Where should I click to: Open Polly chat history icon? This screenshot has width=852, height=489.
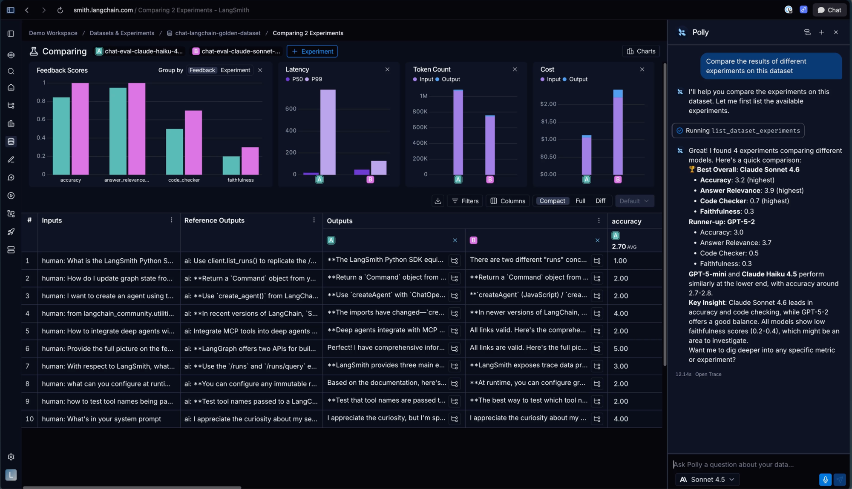point(807,32)
